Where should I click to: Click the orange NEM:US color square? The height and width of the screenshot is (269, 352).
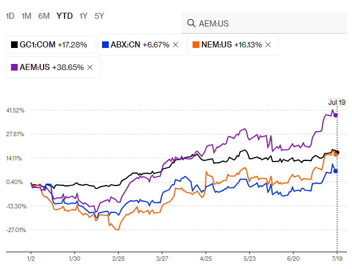(196, 45)
